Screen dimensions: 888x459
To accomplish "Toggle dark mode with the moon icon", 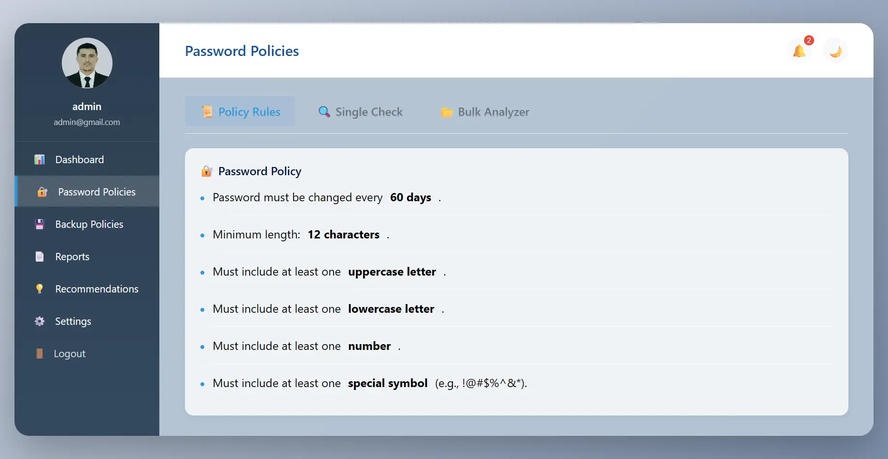I will tap(835, 51).
